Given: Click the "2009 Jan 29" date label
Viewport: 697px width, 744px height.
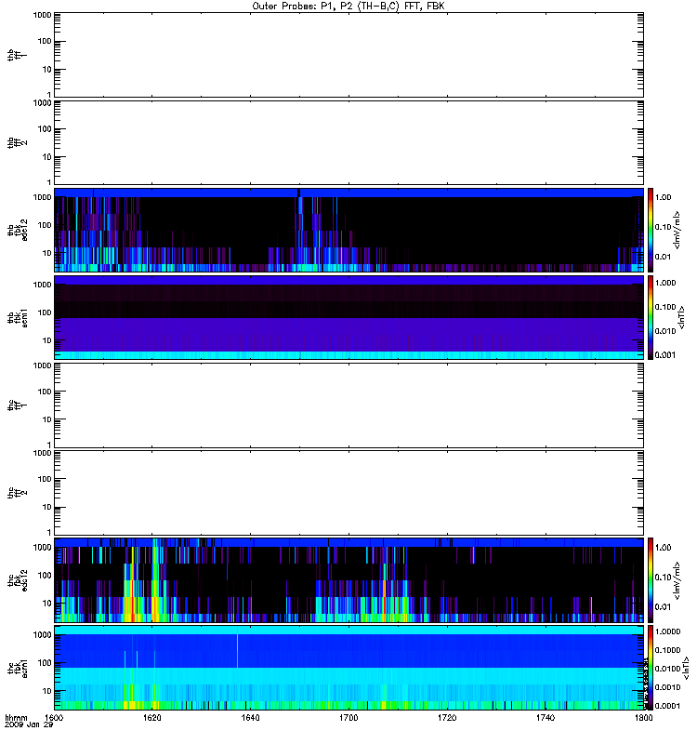Looking at the screenshot, I should point(29,725).
